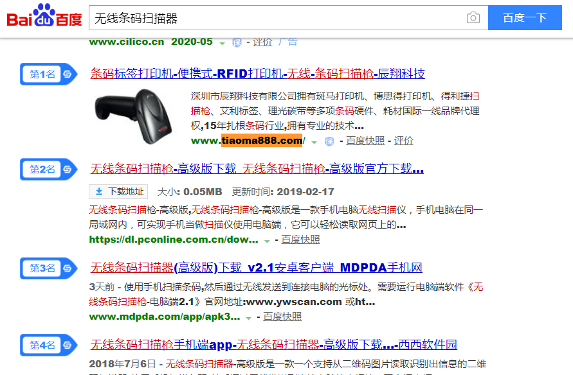
Task: Click the 下载地址 download button
Action: point(118,191)
